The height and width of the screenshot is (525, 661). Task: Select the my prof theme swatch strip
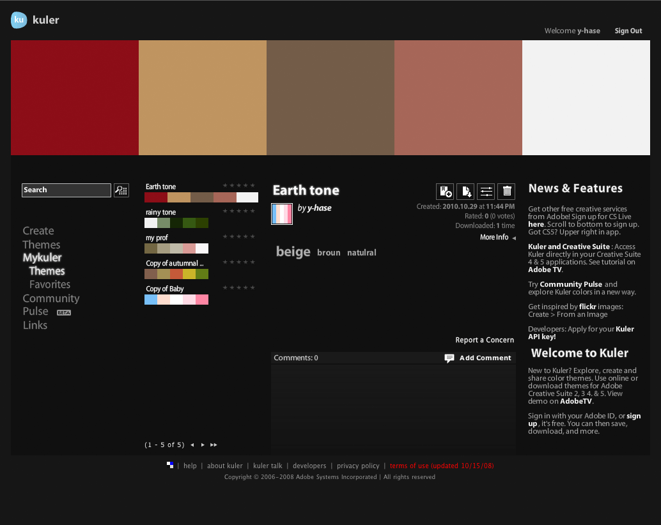point(176,248)
